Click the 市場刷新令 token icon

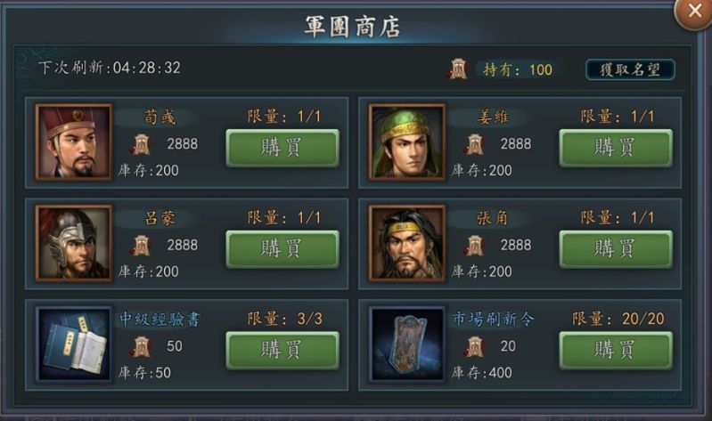point(407,344)
